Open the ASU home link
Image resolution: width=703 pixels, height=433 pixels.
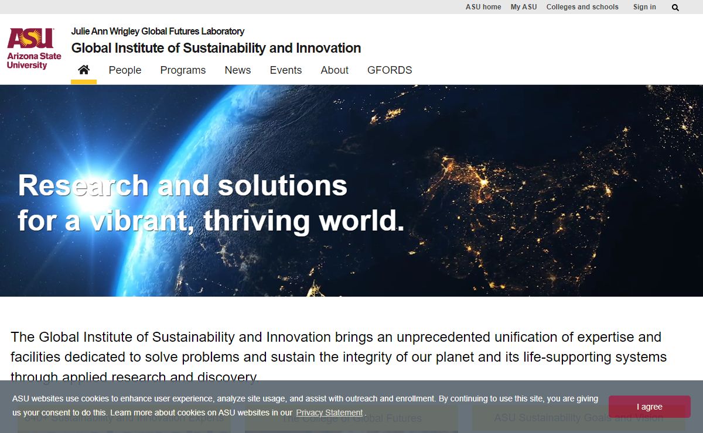[483, 7]
